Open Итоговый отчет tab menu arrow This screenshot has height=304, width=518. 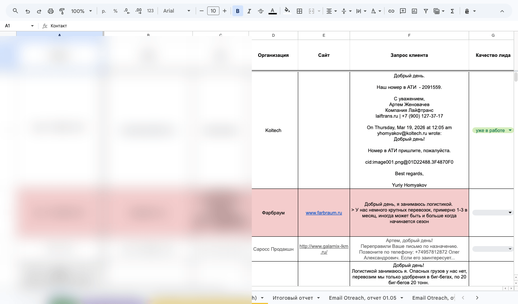[318, 298]
